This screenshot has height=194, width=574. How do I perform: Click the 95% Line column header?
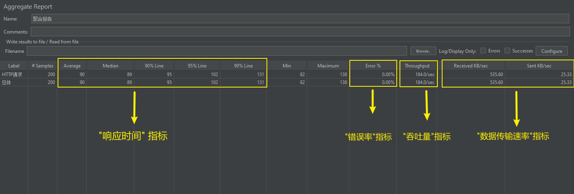coord(197,66)
